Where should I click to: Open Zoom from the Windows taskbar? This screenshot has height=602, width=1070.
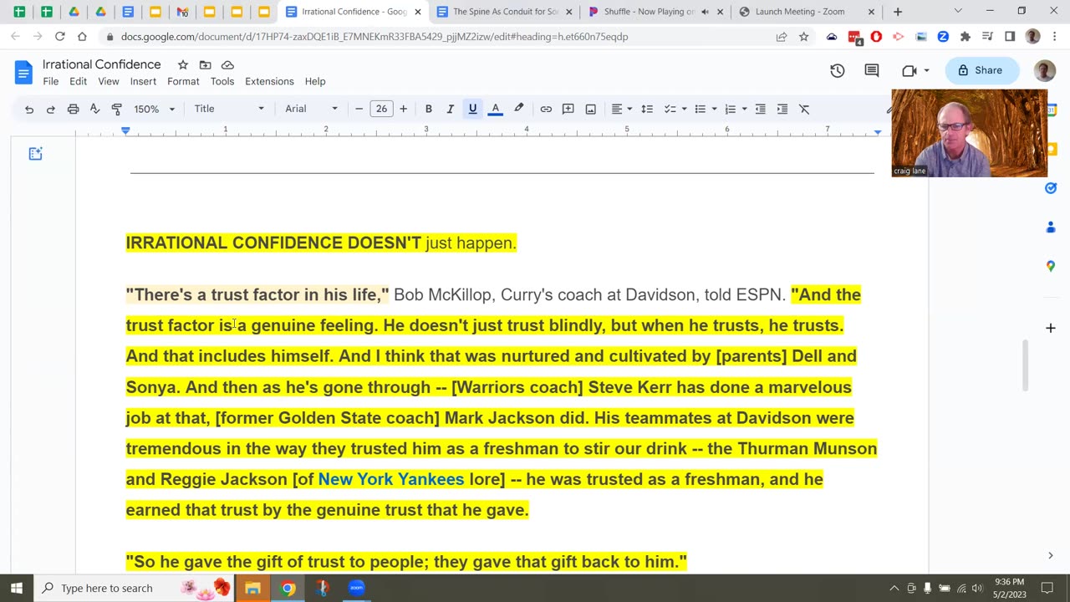[357, 588]
